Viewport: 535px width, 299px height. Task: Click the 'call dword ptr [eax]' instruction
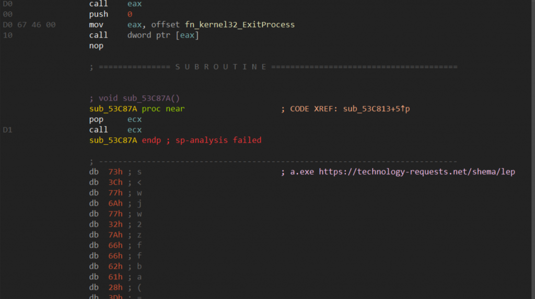click(x=144, y=35)
